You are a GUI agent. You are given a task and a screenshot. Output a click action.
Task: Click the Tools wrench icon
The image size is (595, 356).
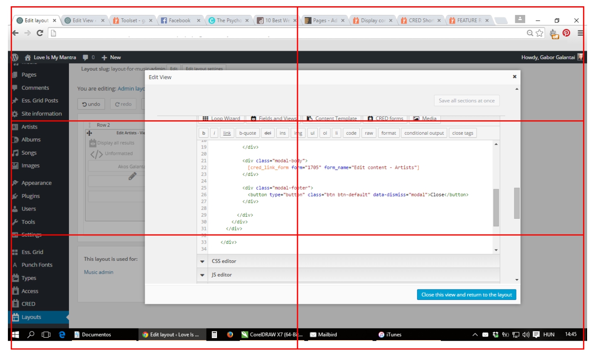15,222
